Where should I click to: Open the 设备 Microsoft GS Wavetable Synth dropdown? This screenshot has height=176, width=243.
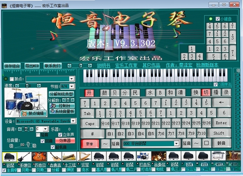pos(73,121)
